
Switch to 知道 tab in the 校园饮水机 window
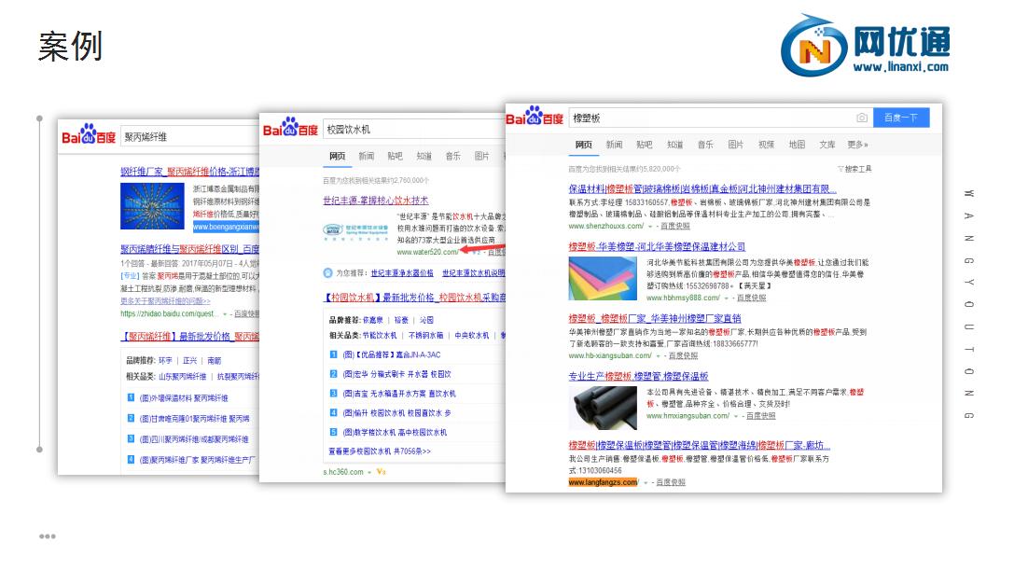pyautogui.click(x=424, y=156)
